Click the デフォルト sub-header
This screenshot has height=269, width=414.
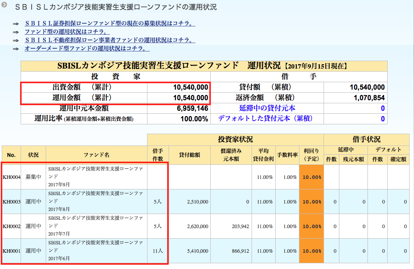click(389, 150)
